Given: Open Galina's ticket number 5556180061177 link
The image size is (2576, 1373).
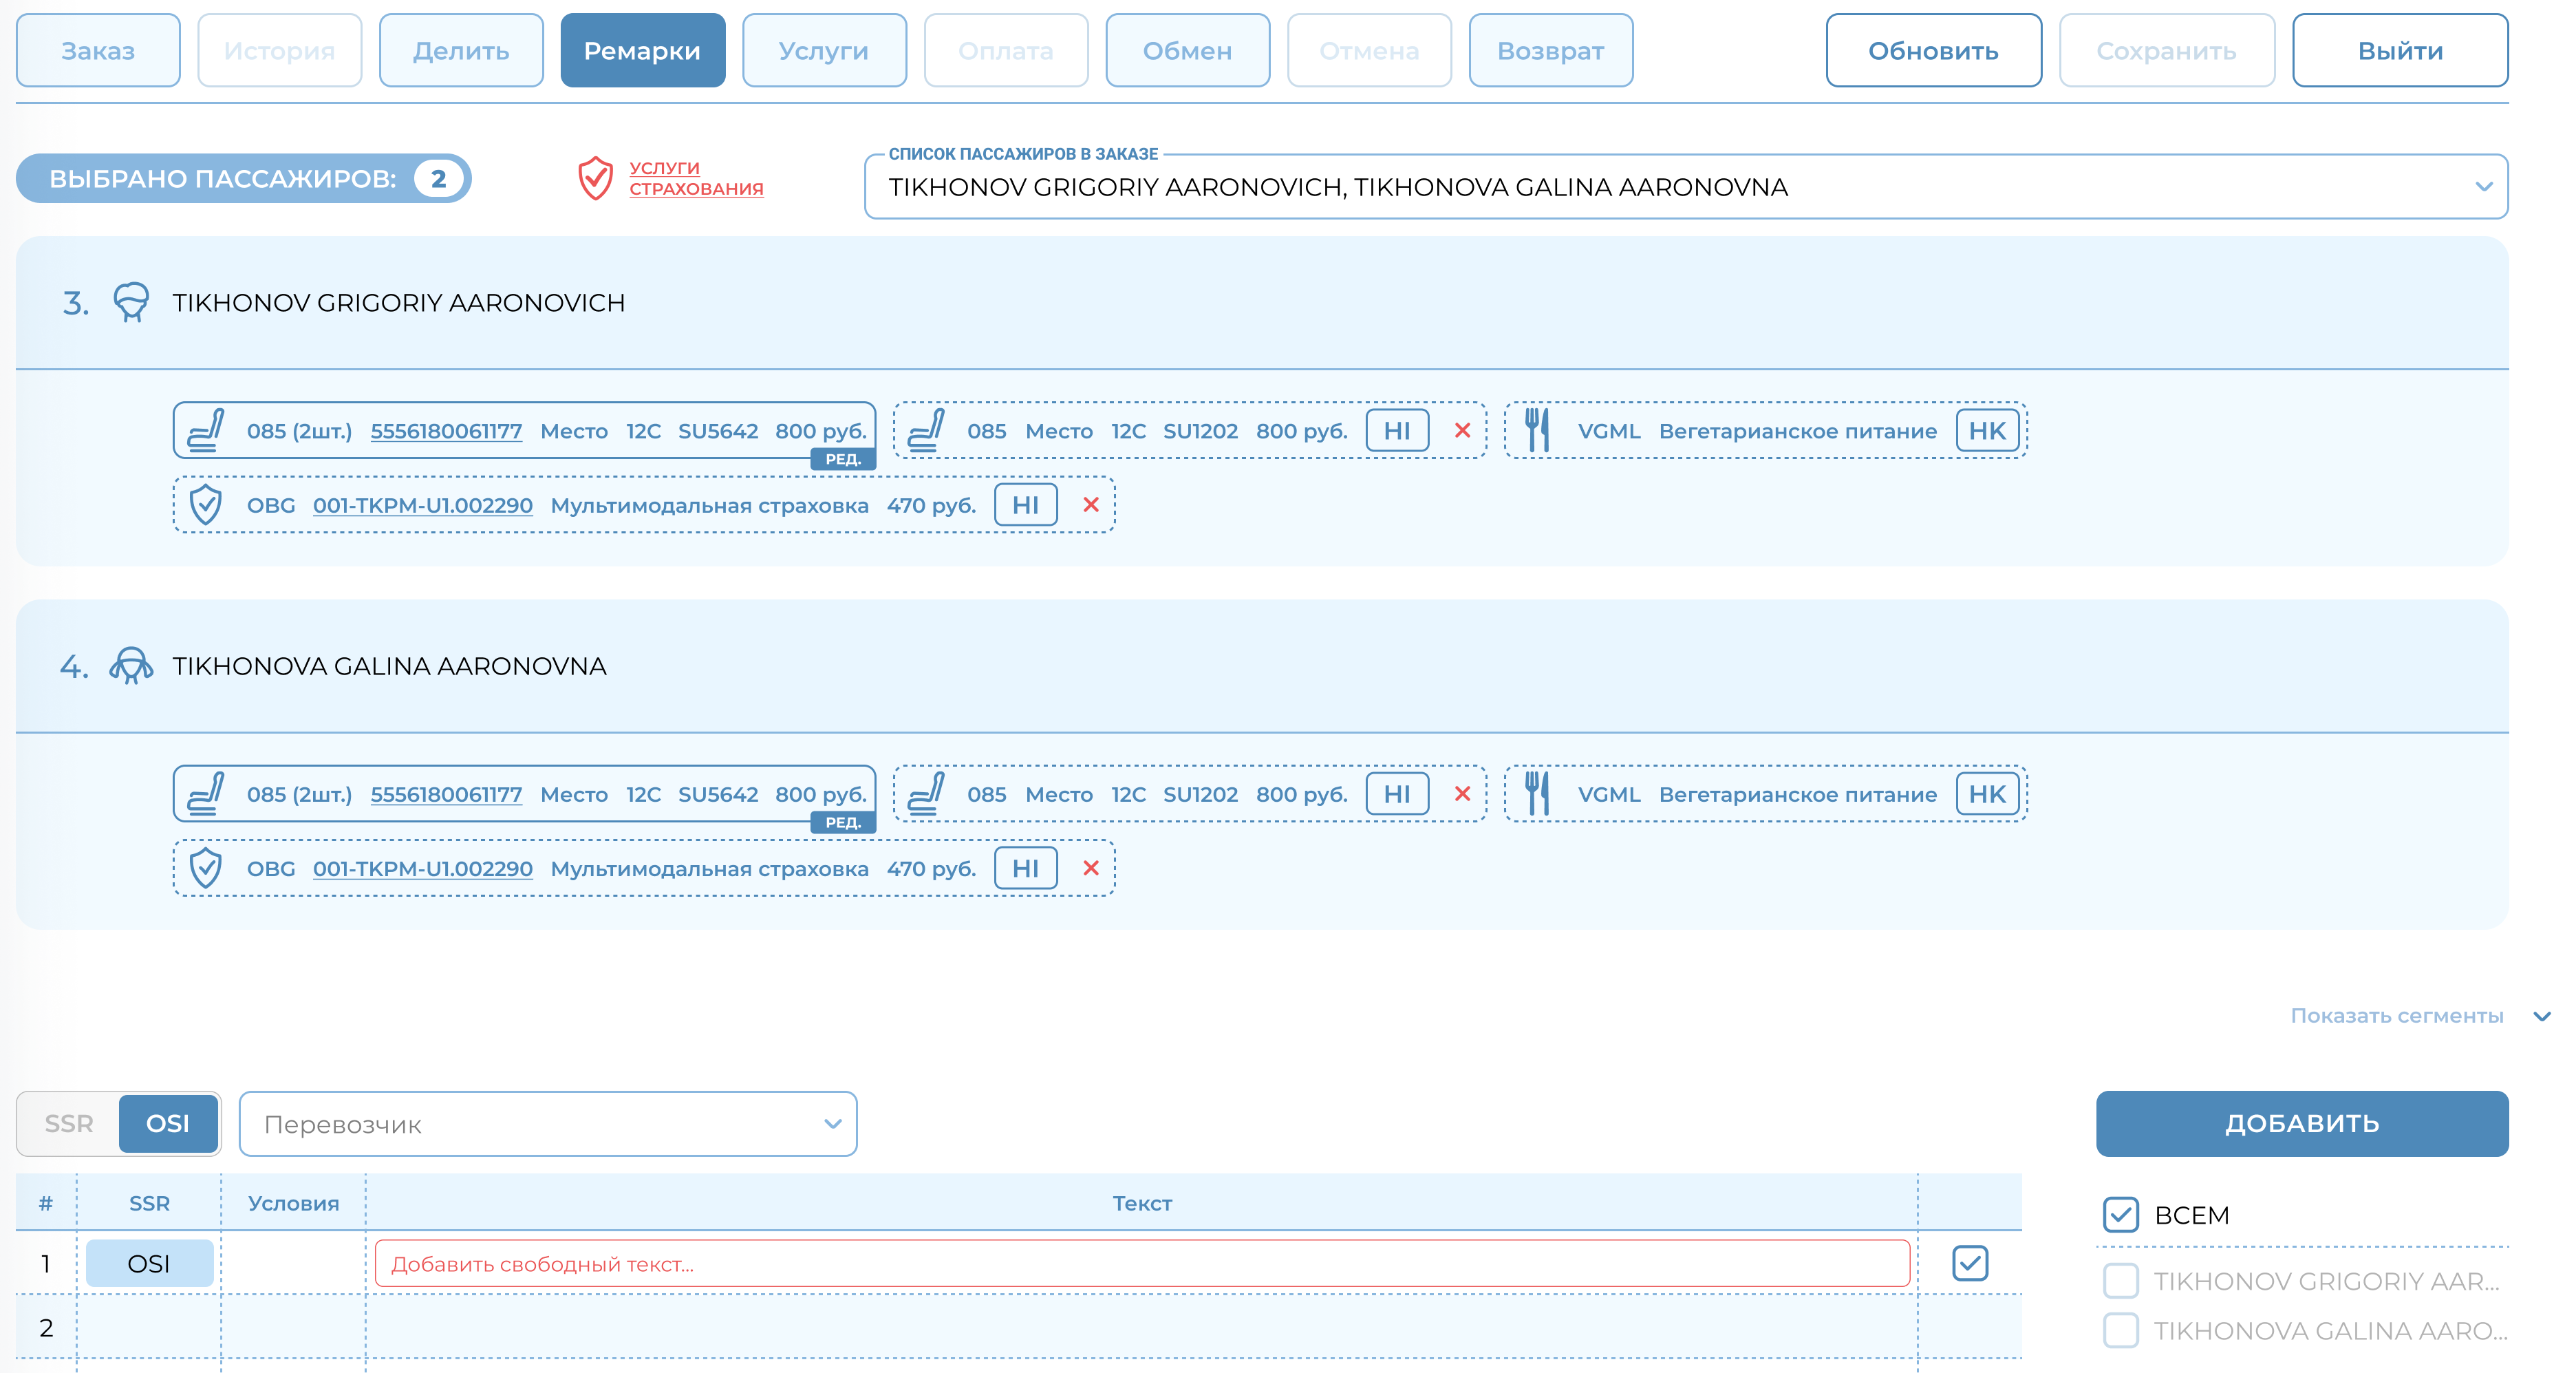Looking at the screenshot, I should (446, 794).
